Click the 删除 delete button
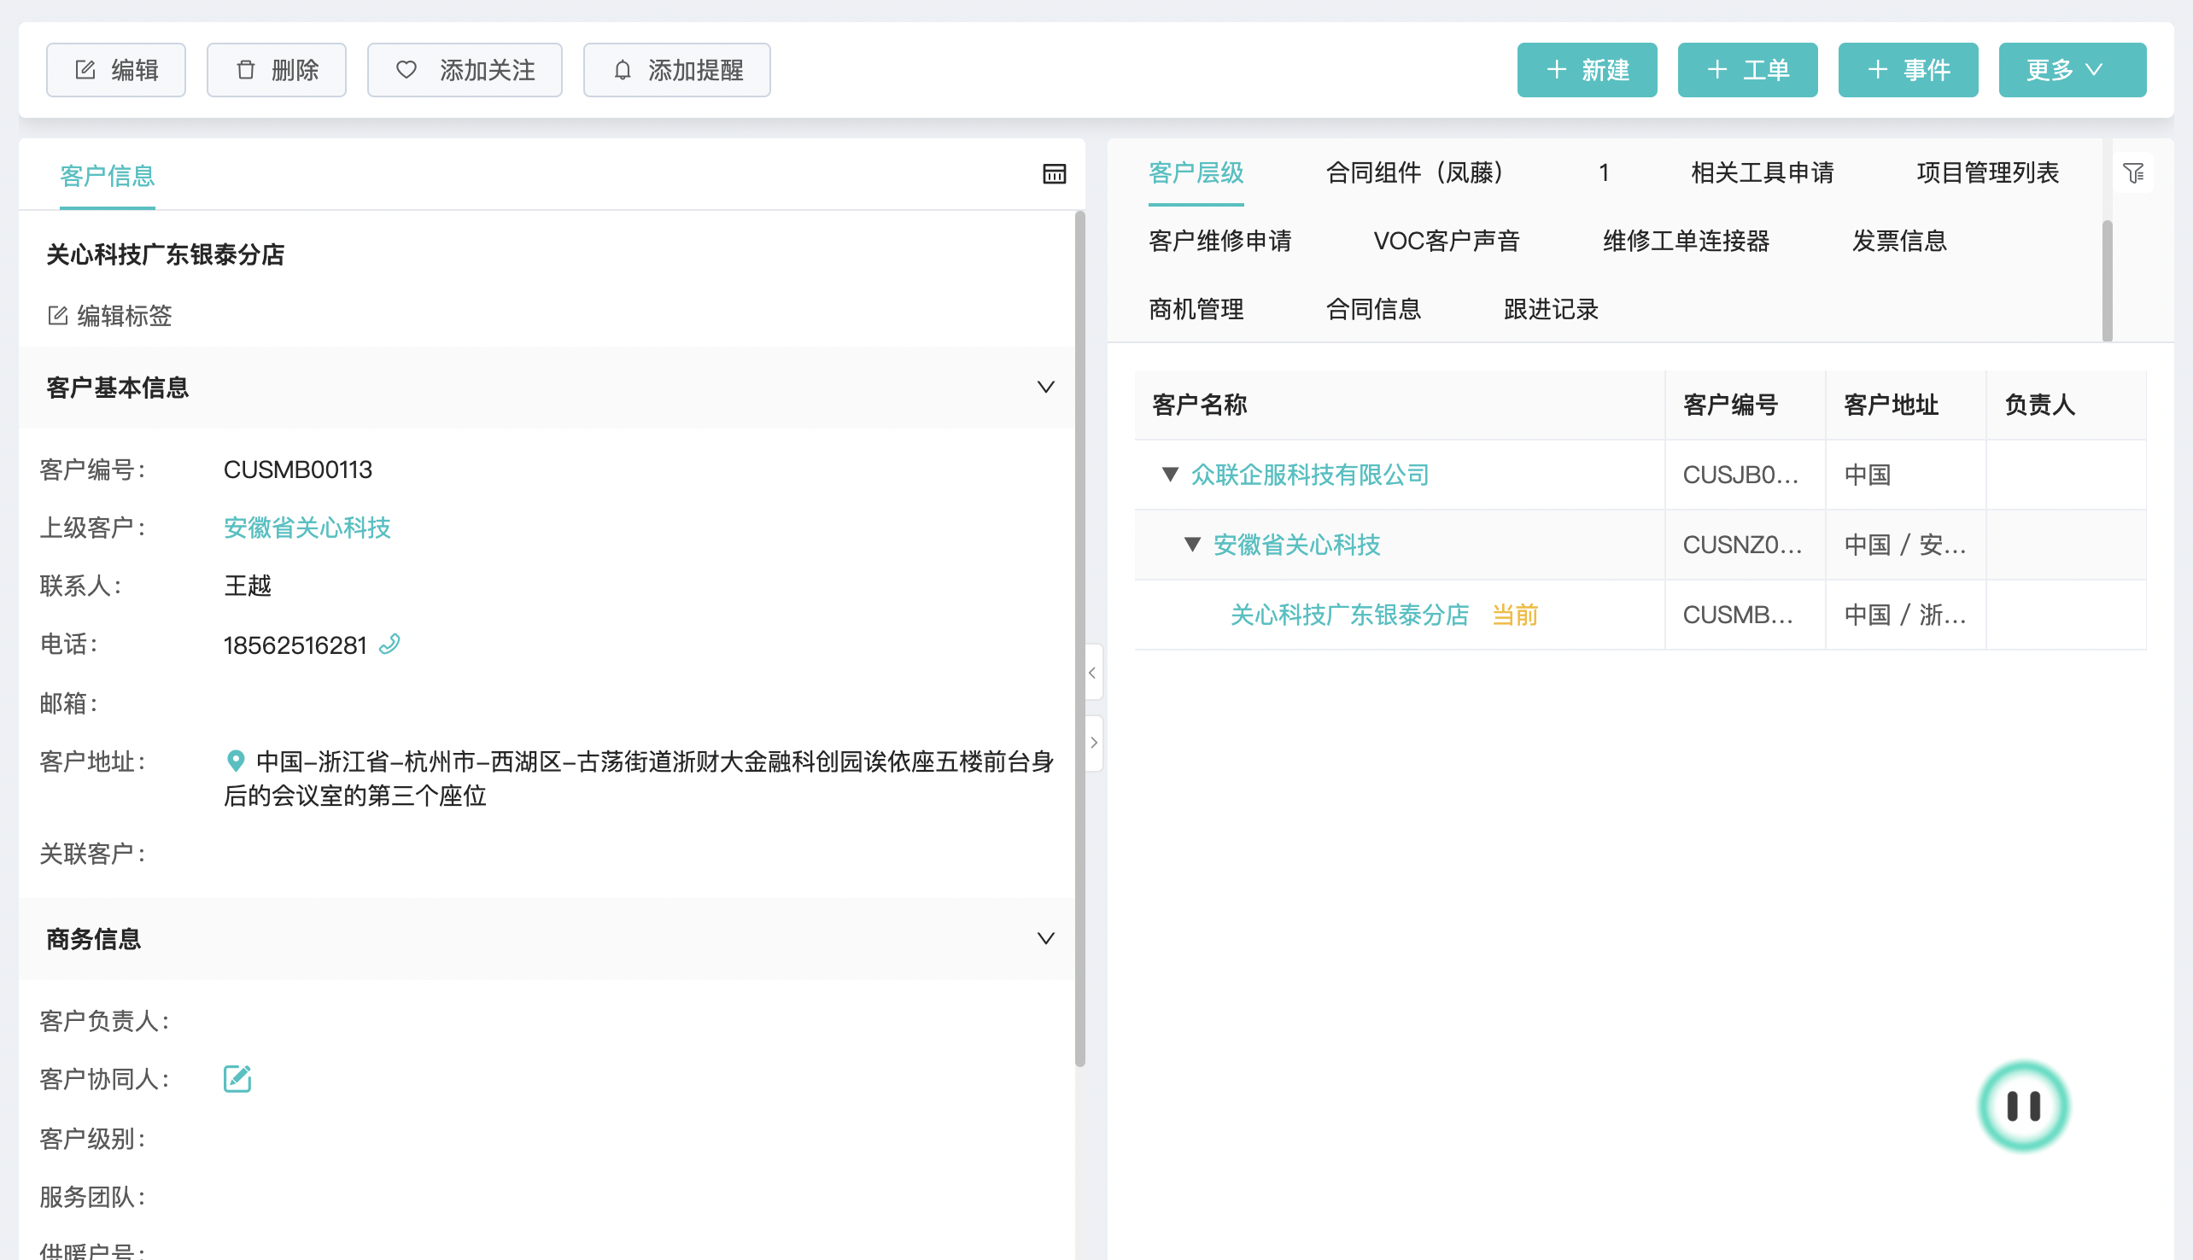Viewport: 2193px width, 1260px height. pyautogui.click(x=277, y=70)
